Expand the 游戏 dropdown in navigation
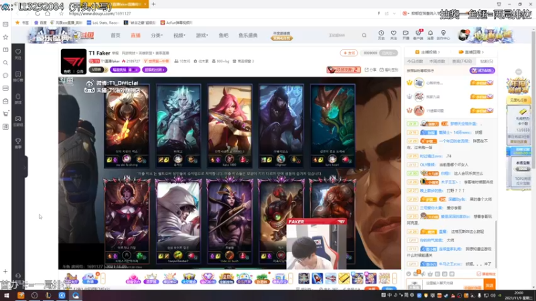Image resolution: width=536 pixels, height=301 pixels. point(202,35)
